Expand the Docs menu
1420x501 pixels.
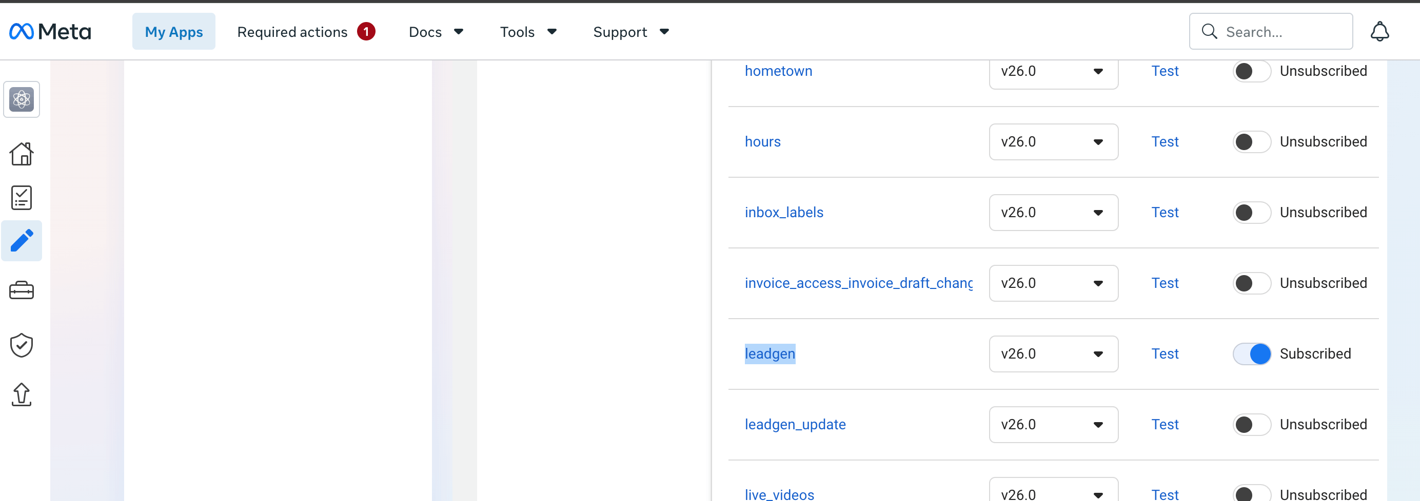tap(436, 32)
